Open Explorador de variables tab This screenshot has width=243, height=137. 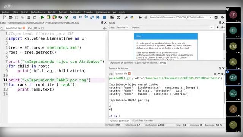121,62
